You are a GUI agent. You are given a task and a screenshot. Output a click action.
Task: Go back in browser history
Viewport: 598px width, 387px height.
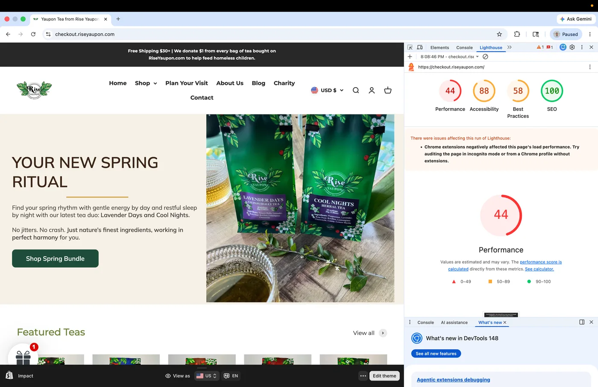click(x=8, y=34)
